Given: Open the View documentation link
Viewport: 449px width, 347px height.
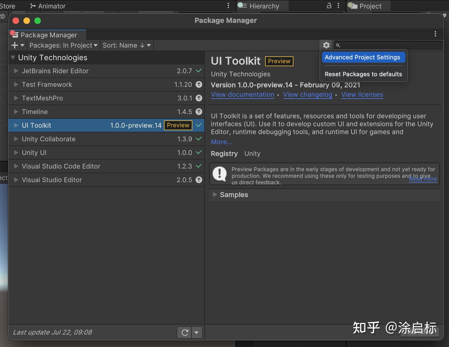Looking at the screenshot, I should coord(242,95).
